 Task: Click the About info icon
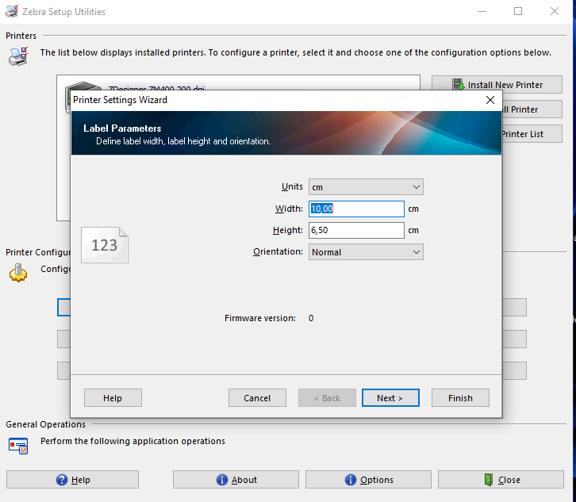tap(222, 480)
